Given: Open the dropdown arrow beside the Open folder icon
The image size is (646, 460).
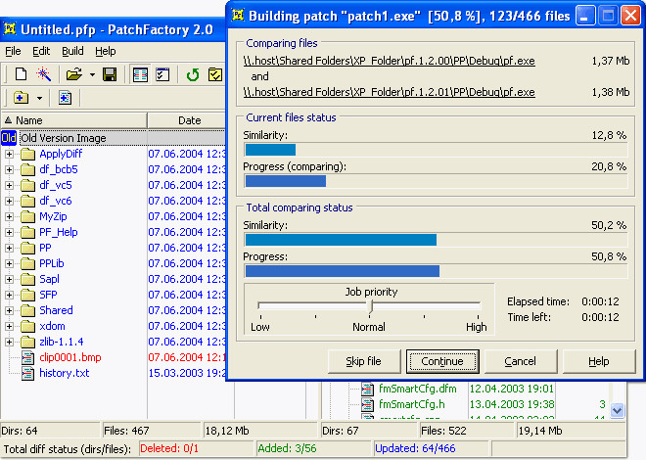Looking at the screenshot, I should [92, 75].
